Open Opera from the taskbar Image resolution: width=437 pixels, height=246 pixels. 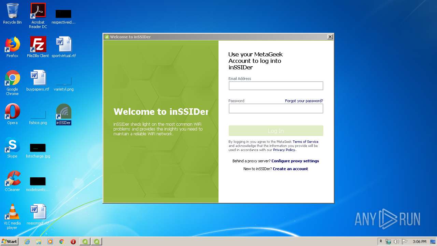click(x=73, y=242)
